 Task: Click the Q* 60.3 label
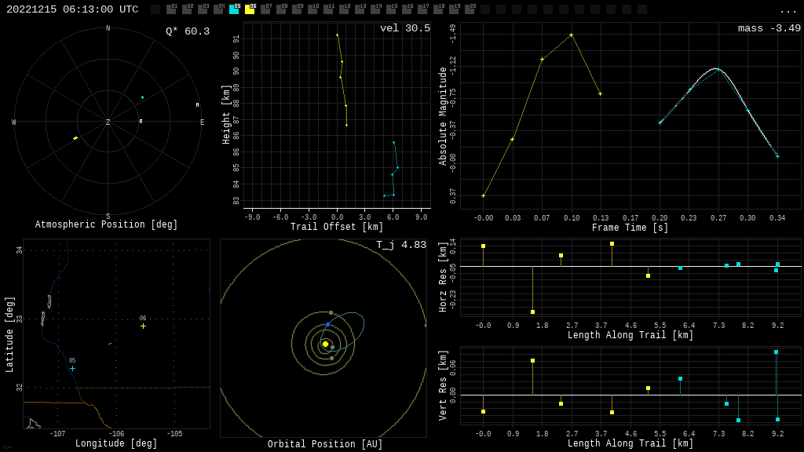tap(188, 31)
